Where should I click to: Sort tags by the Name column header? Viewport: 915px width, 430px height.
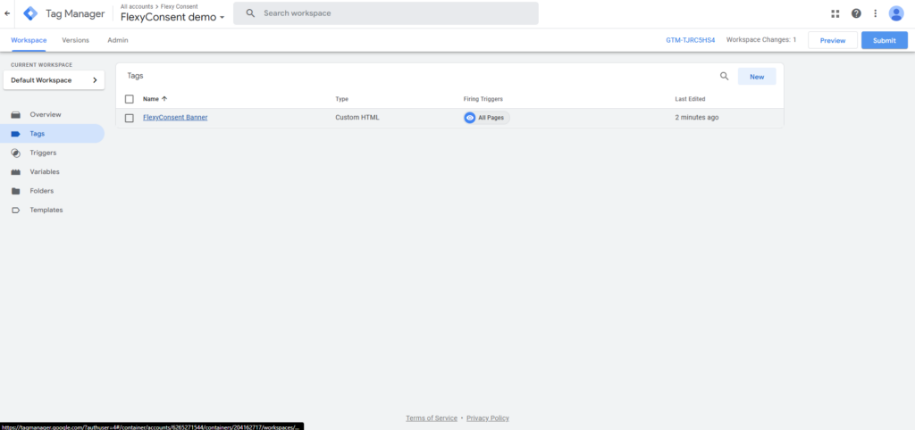(151, 99)
